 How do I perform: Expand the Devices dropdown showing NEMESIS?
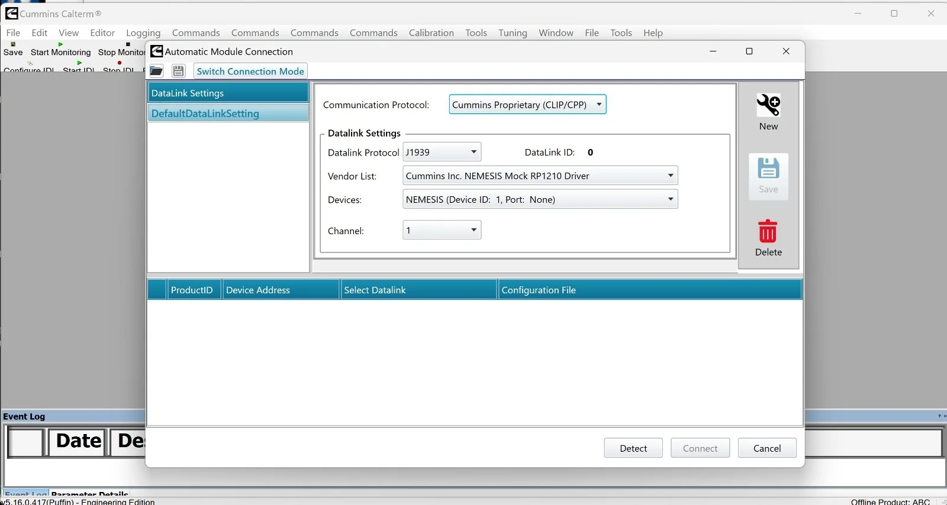click(x=540, y=199)
